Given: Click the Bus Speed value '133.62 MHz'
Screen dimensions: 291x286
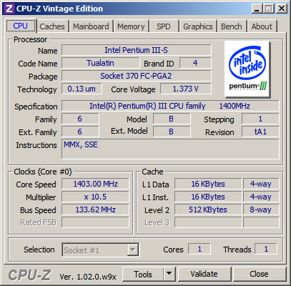Looking at the screenshot, I should tap(95, 209).
